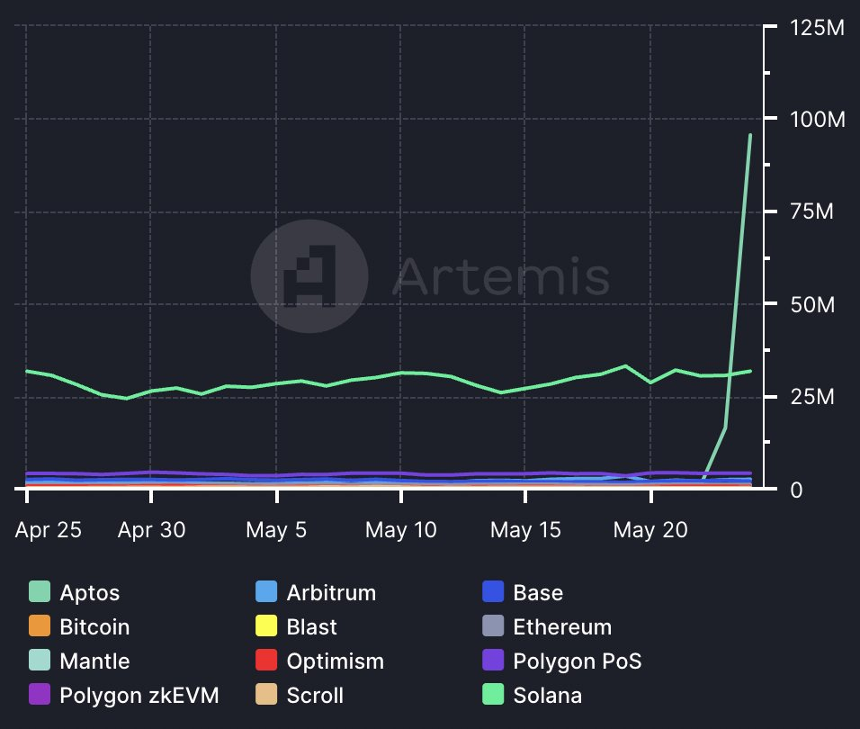860x729 pixels.
Task: Toggle the Arbitrum series label
Action: tap(331, 593)
